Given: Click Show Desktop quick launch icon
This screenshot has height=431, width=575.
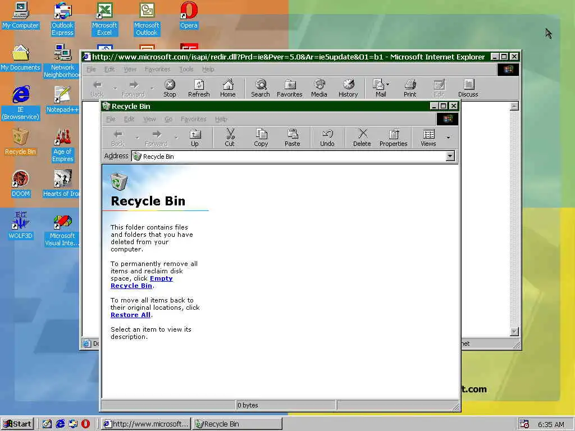Looking at the screenshot, I should tap(47, 424).
